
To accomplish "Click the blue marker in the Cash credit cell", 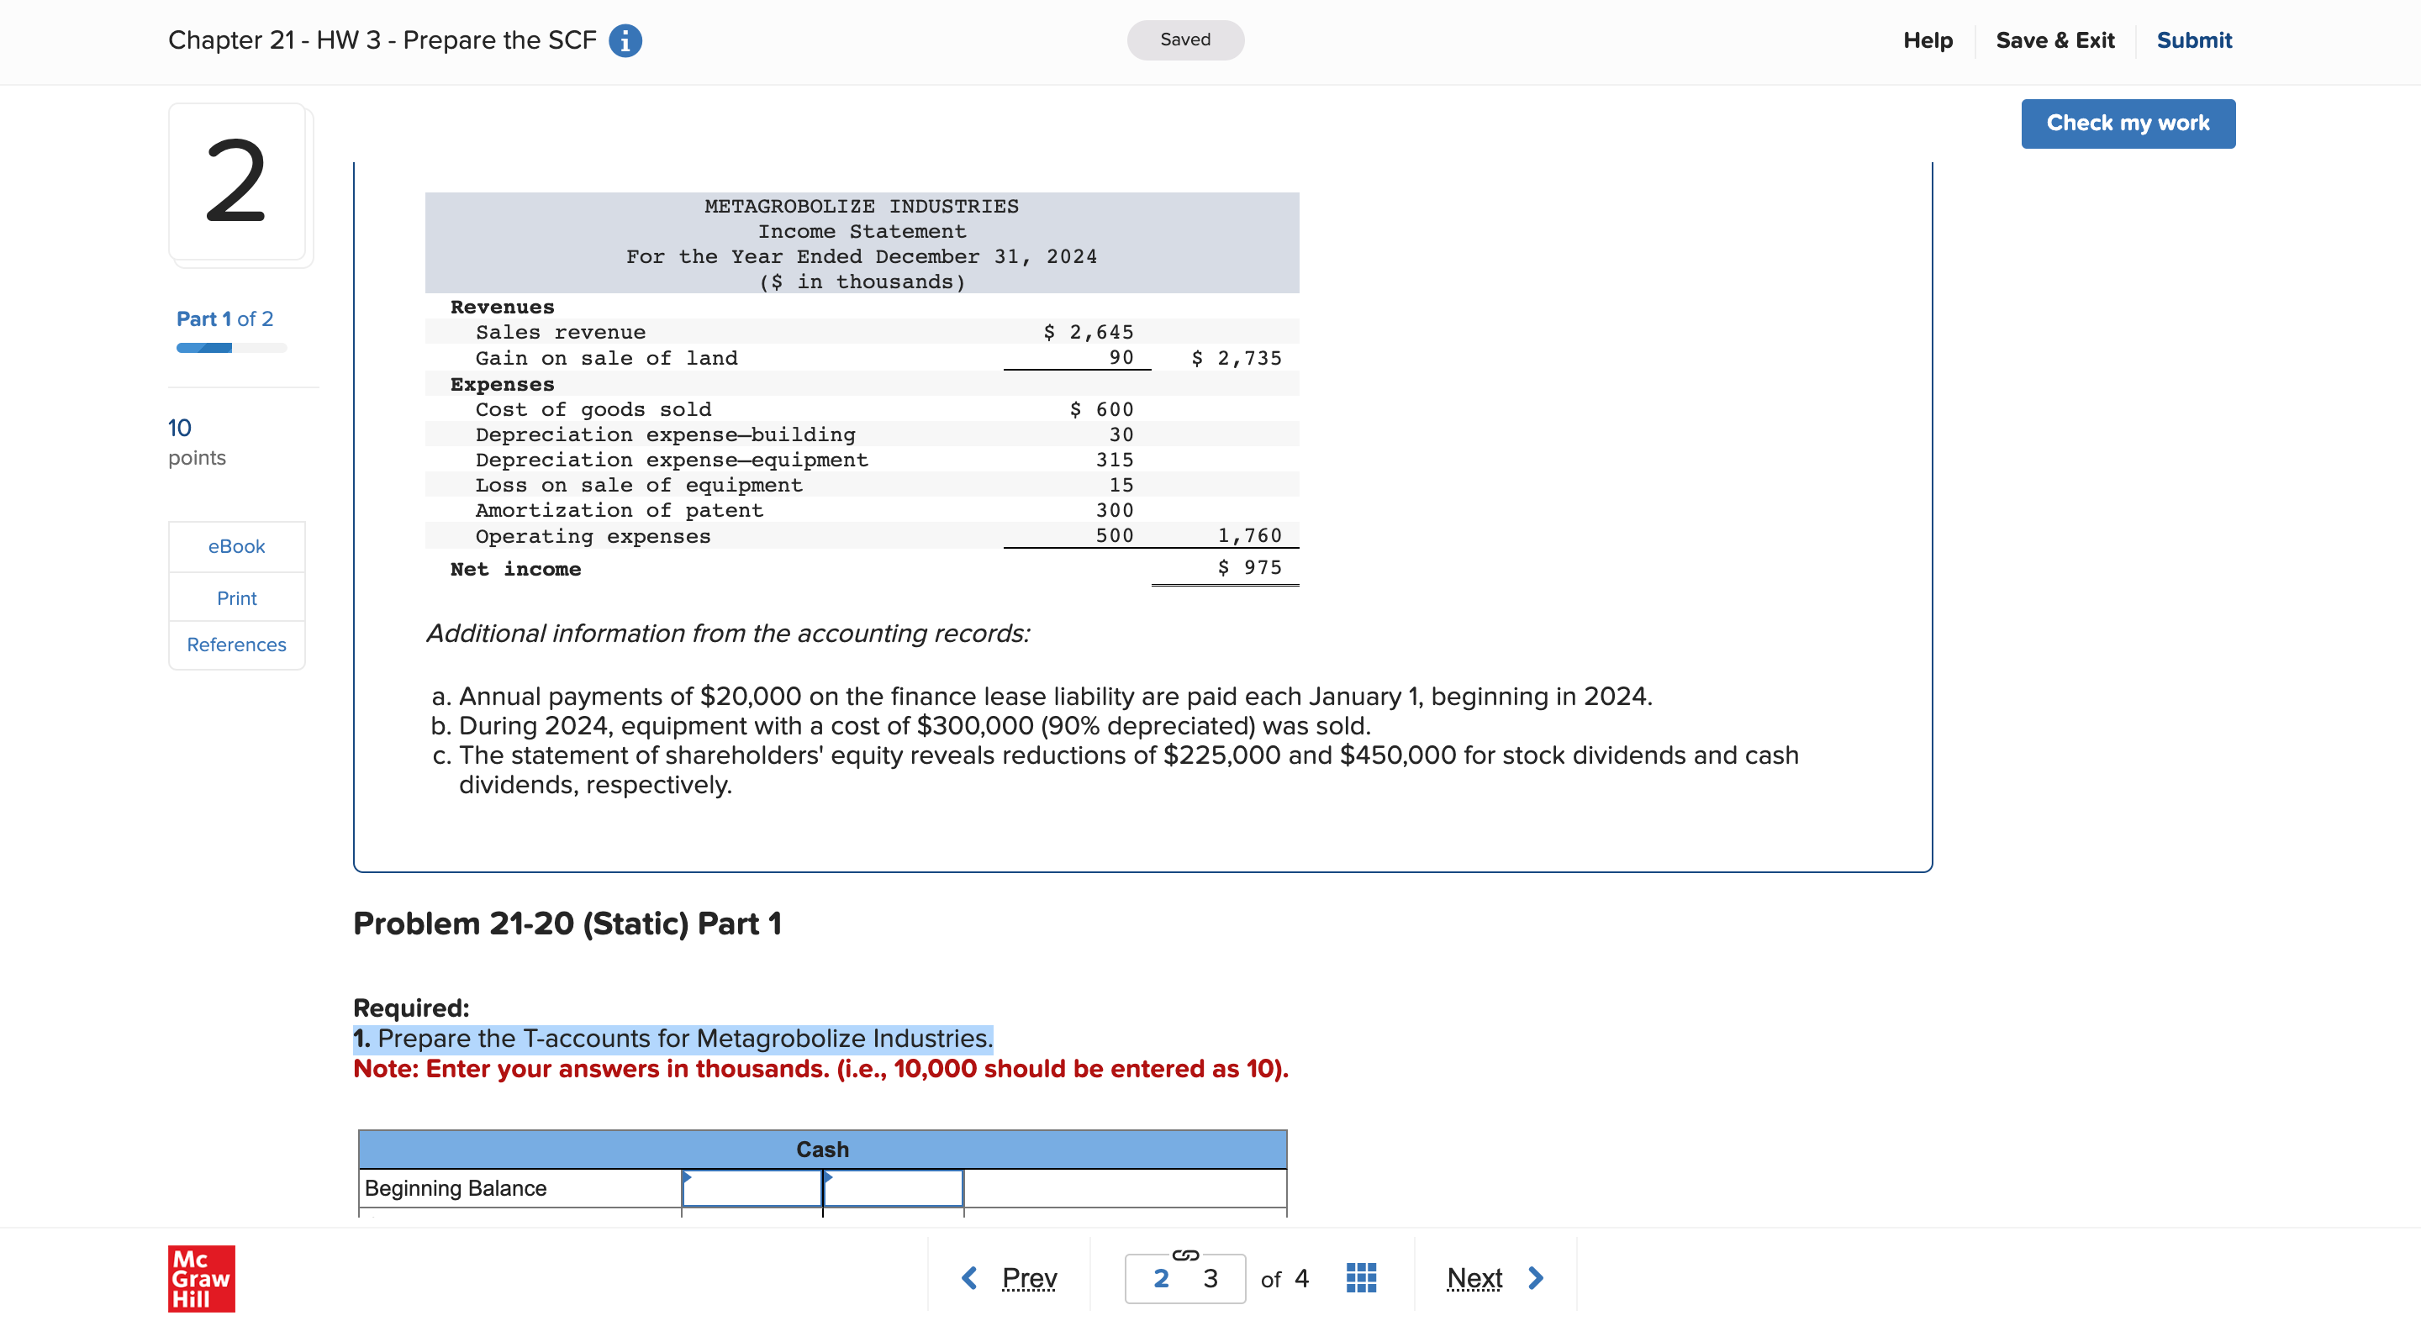I will click(x=831, y=1177).
